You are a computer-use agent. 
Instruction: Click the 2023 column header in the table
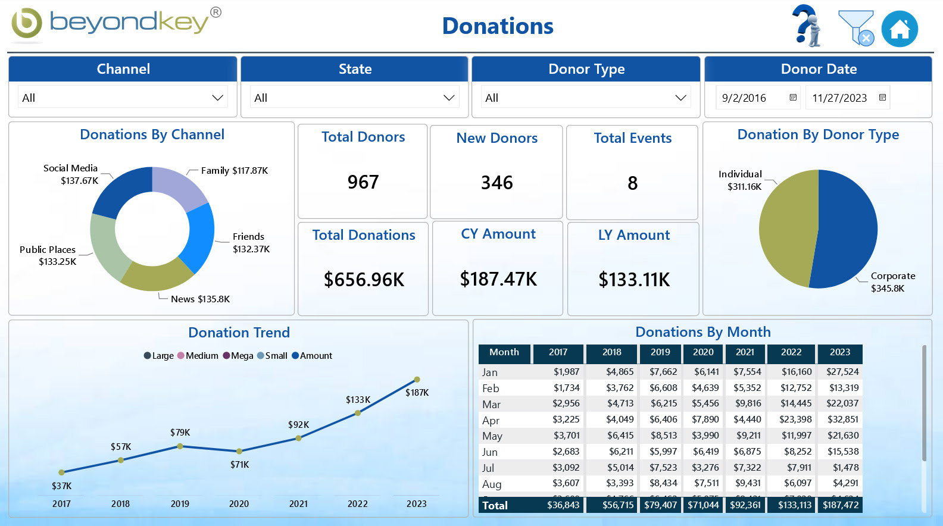point(839,352)
